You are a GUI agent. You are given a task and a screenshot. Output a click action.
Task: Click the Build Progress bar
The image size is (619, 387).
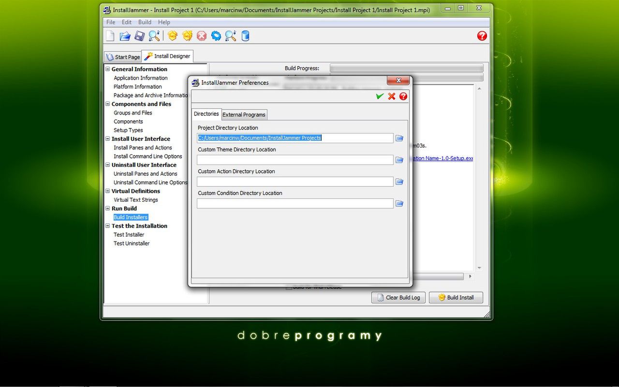406,68
